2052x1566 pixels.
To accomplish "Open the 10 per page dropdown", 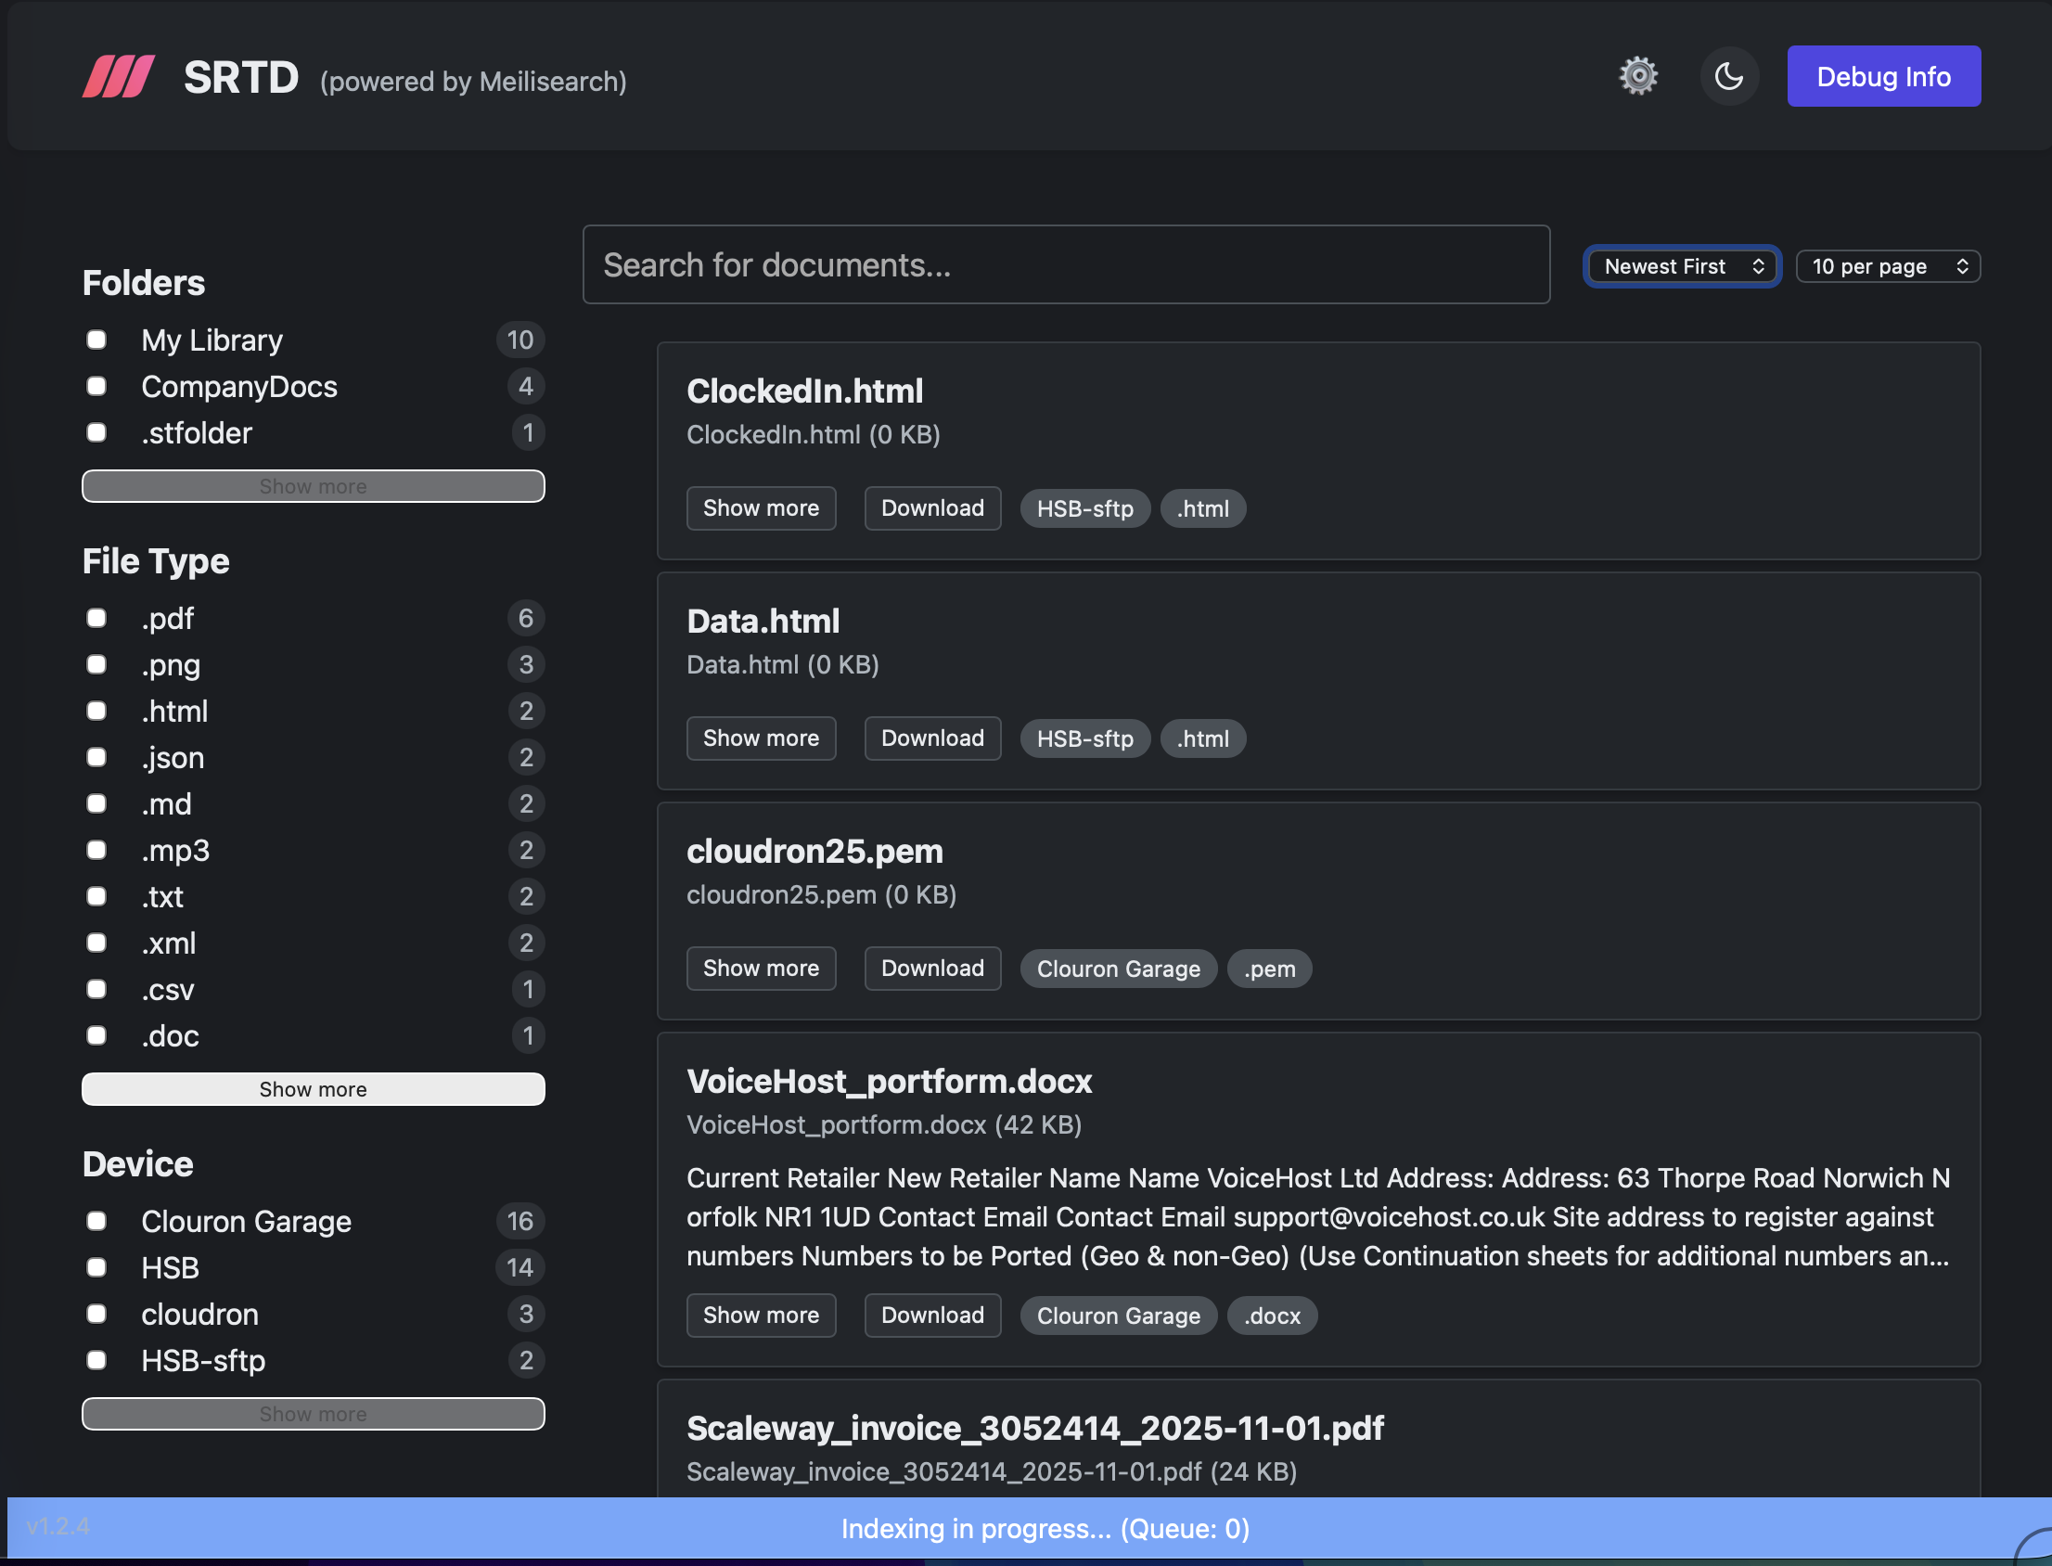I will tap(1888, 265).
